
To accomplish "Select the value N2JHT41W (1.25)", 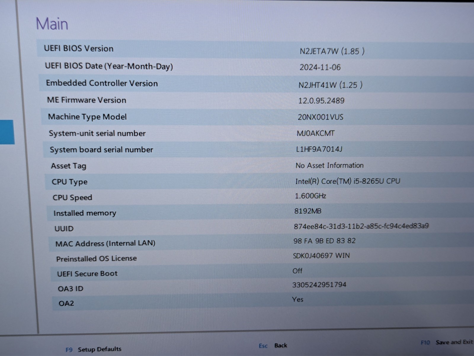I will coord(330,85).
